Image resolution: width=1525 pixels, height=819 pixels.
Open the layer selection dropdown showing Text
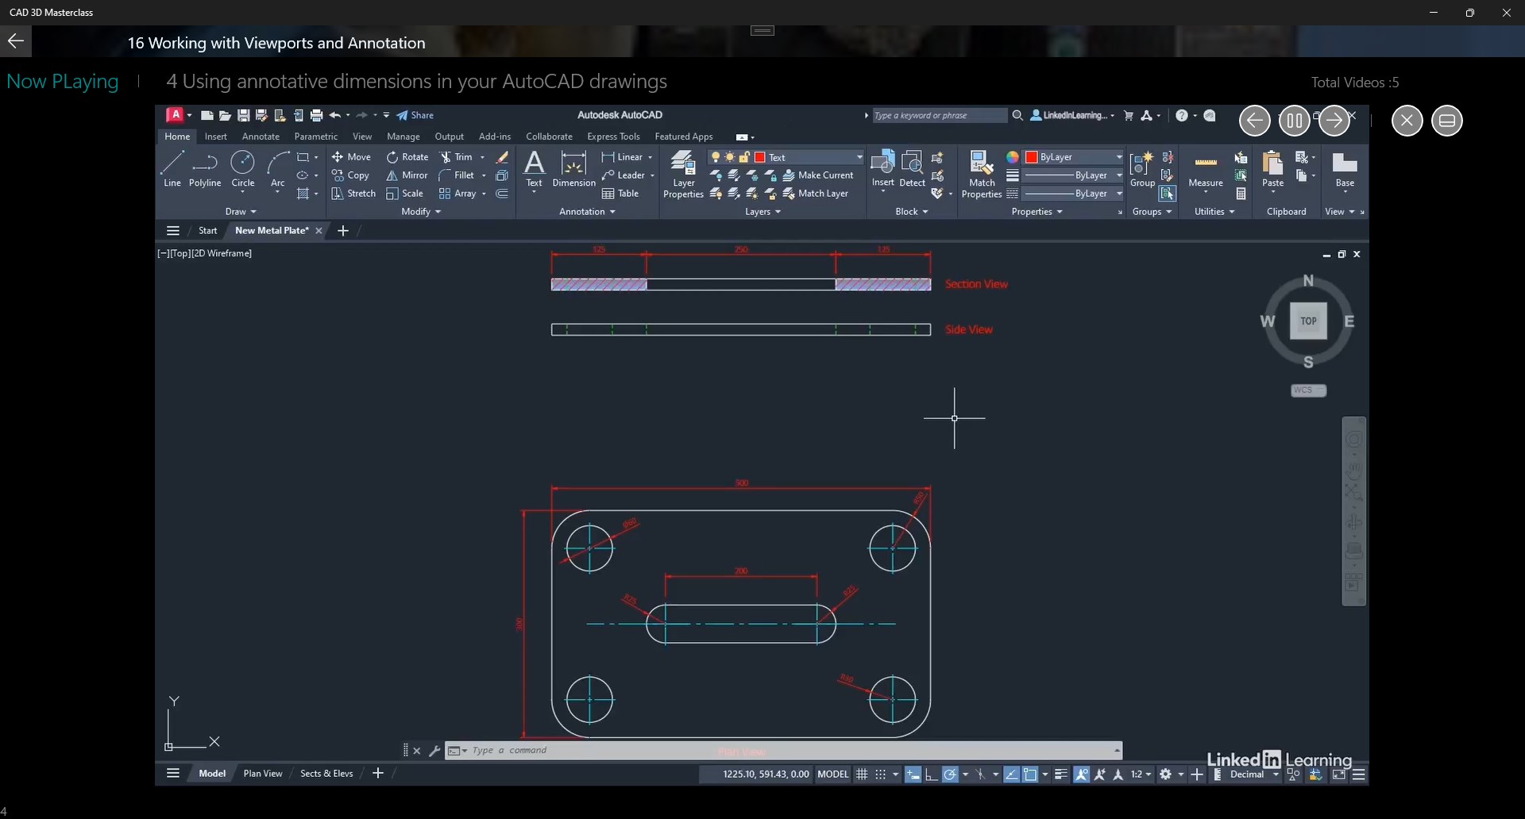(859, 156)
